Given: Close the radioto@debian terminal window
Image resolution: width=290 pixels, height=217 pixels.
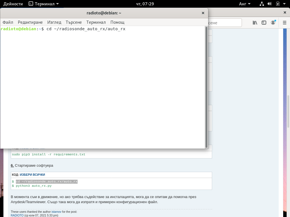Looking at the screenshot, I should [203, 13].
